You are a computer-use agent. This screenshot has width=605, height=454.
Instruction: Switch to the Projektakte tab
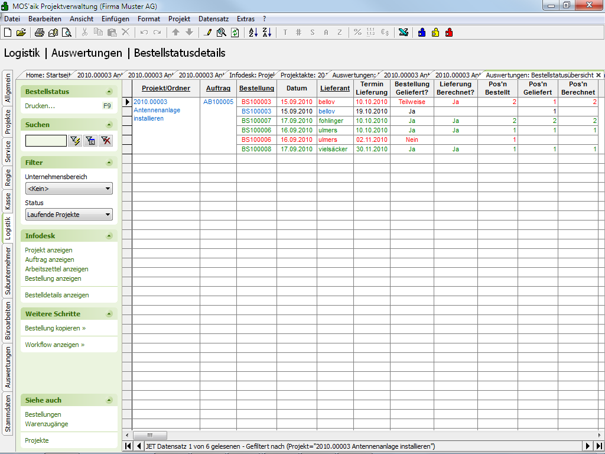click(304, 75)
